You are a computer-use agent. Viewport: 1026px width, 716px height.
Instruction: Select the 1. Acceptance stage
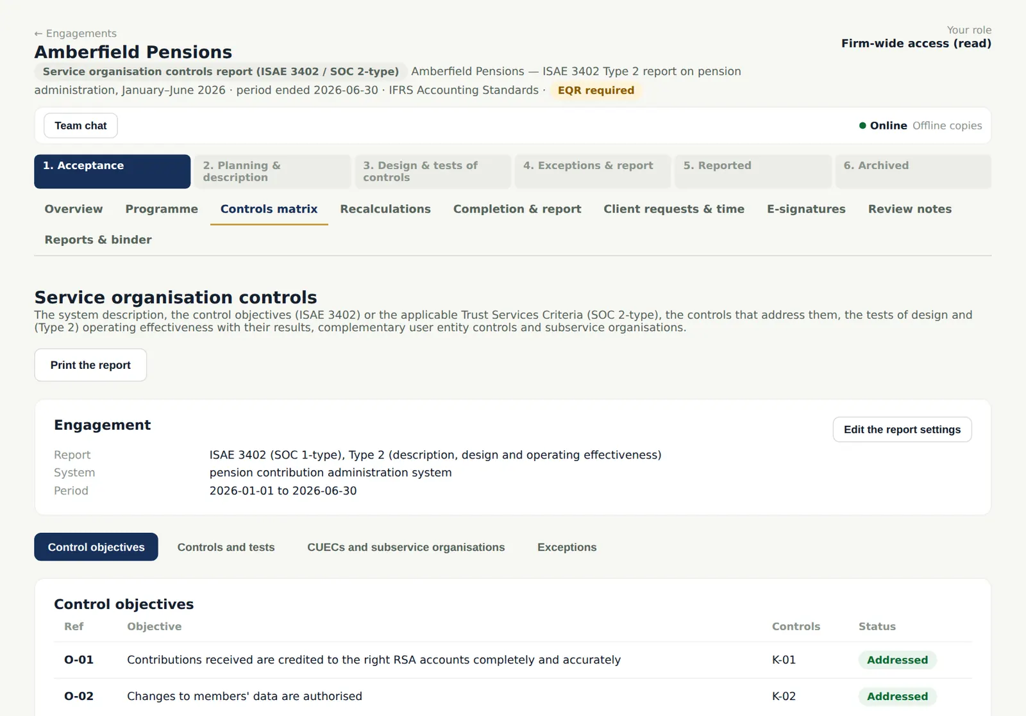click(112, 172)
